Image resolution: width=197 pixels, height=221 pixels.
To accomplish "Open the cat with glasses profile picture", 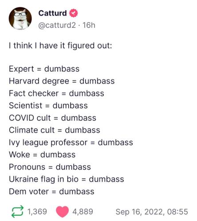I will (x=20, y=19).
